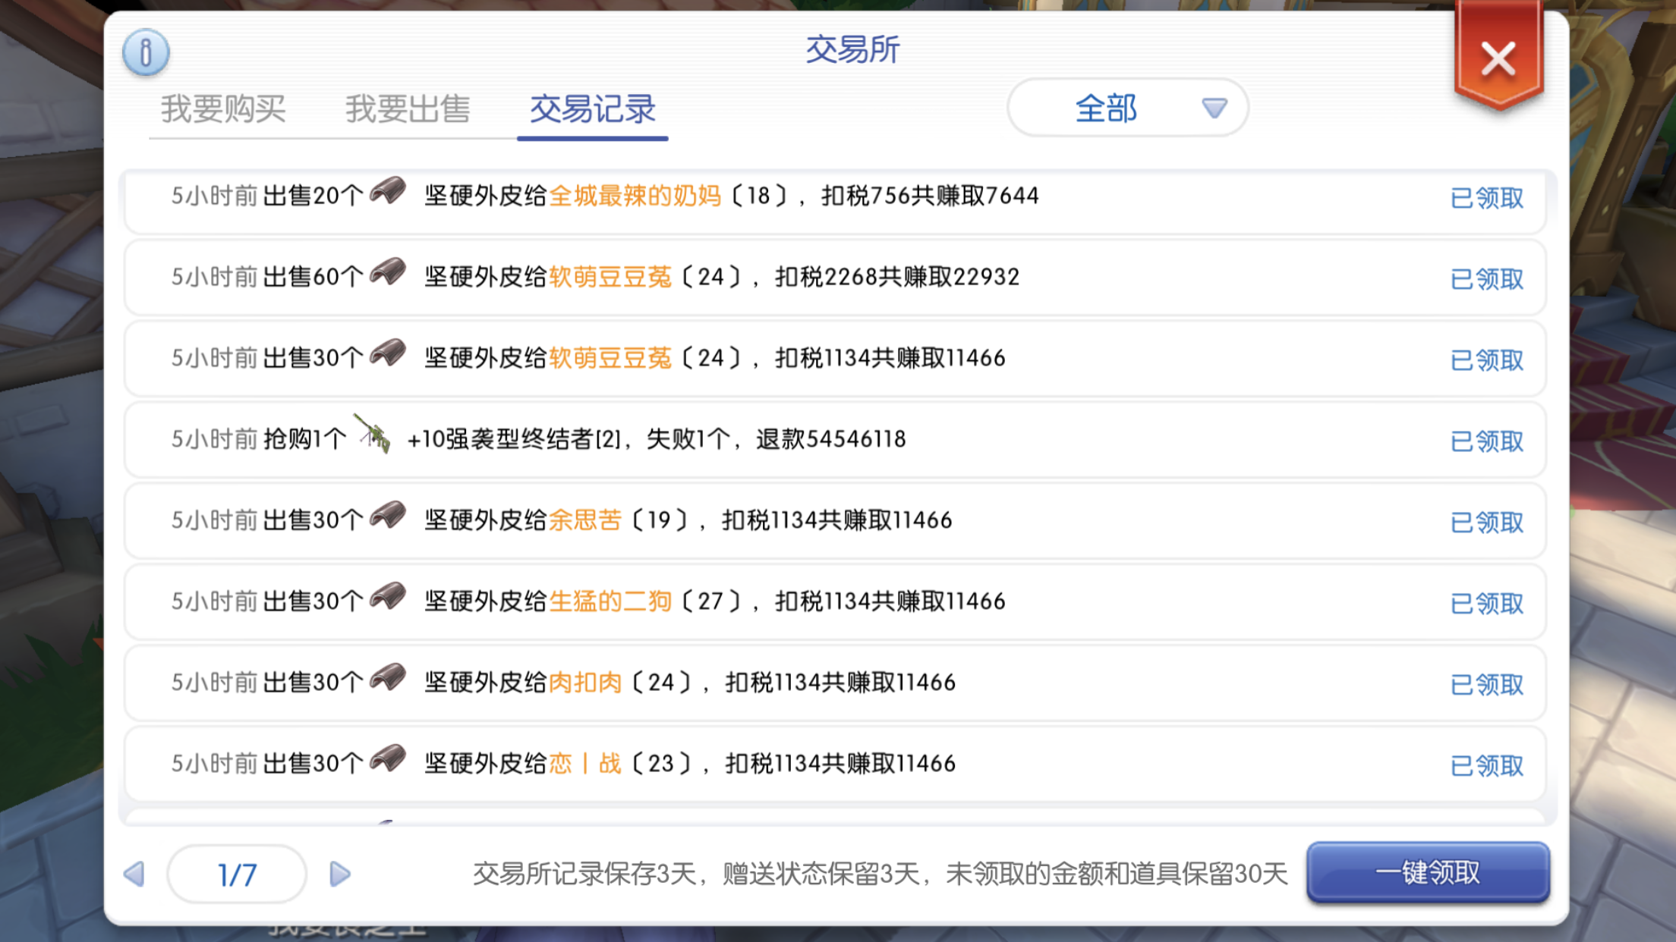Screen dimensions: 1676x942
Task: Click item icon in the 肉扣肉 sale row
Action: (389, 678)
